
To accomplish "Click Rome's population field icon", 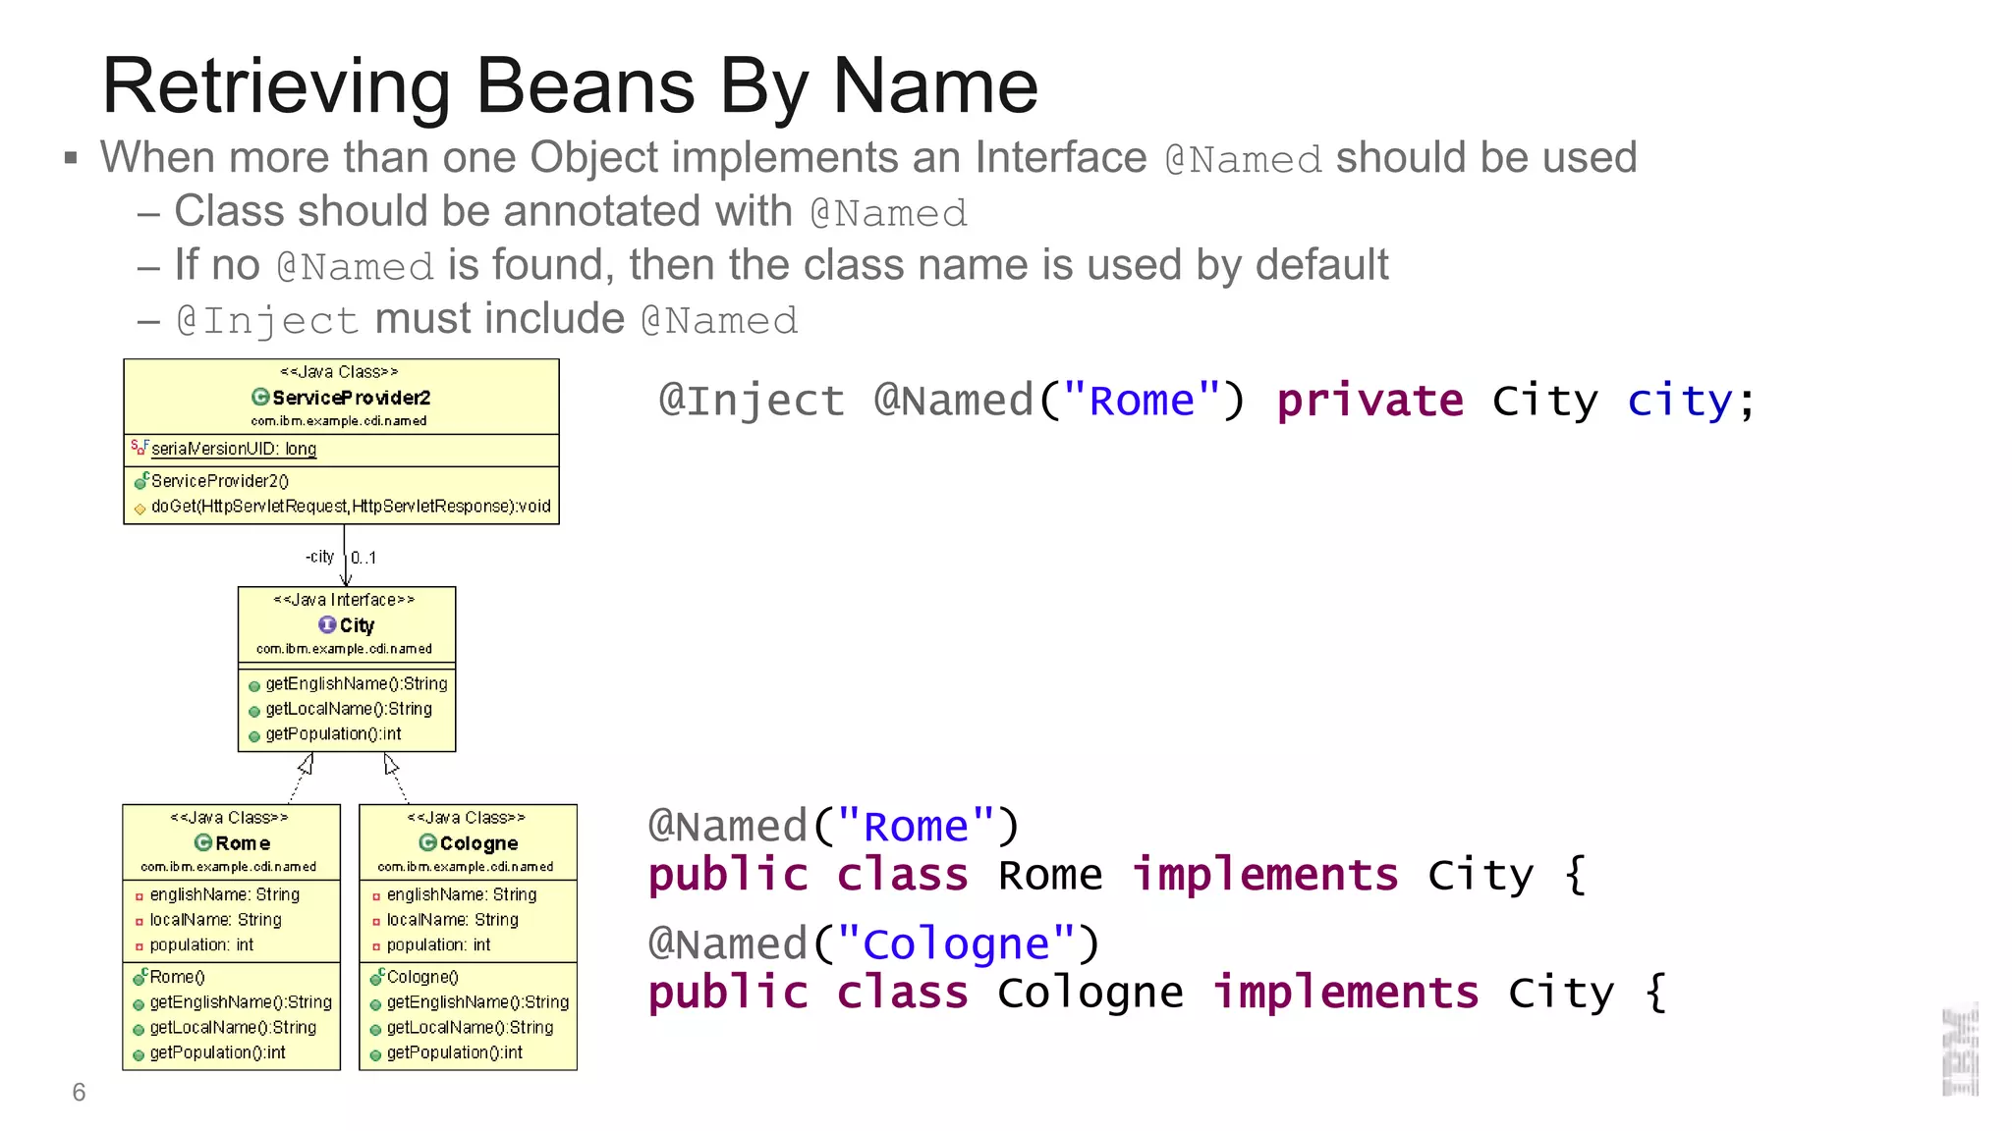I will [139, 946].
